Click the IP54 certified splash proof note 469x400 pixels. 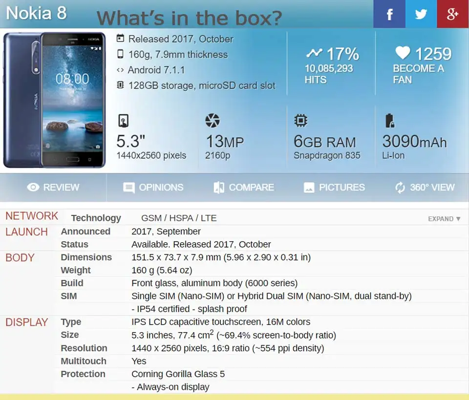pyautogui.click(x=190, y=309)
